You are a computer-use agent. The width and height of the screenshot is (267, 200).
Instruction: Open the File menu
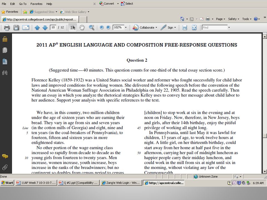(x=4, y=4)
